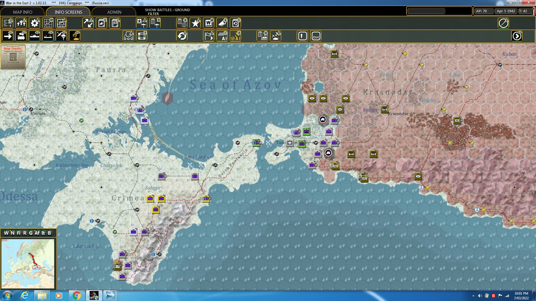Select air transport paratrooper mode (F9)
Image resolution: width=536 pixels, height=301 pixels.
pos(61,36)
